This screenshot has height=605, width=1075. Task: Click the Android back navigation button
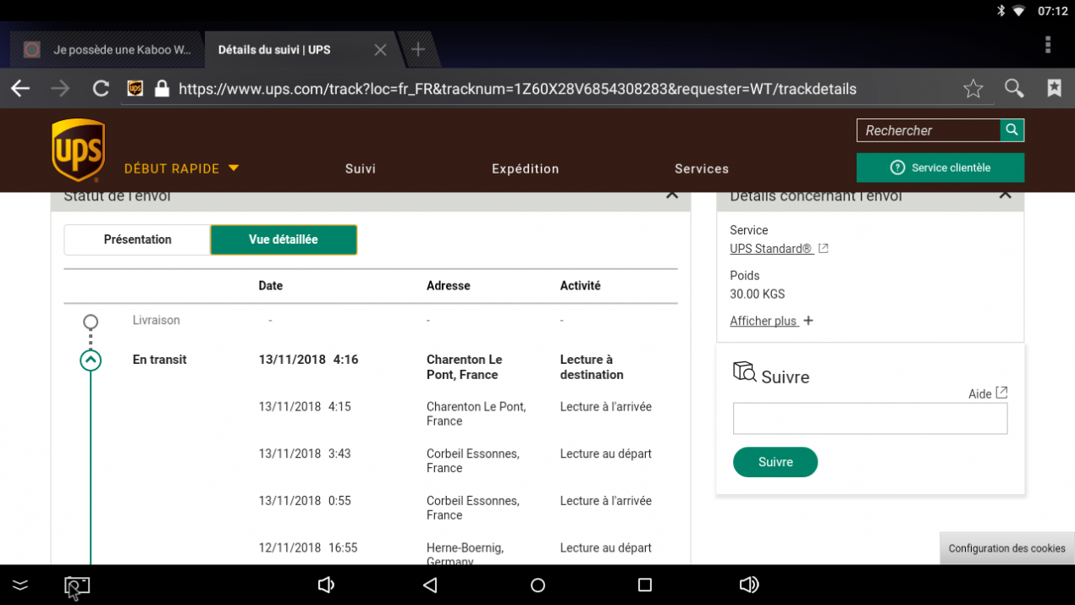pyautogui.click(x=430, y=585)
